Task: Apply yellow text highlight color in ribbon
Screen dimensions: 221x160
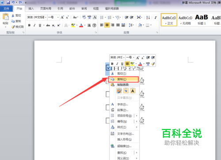Action: 73,25
